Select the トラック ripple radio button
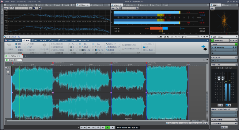 (x=80, y=47)
